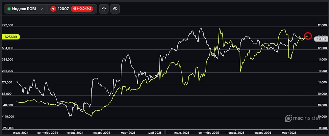The width and height of the screenshot is (329, 136).
Task: Click the red circle marker on the chart
Action: pyautogui.click(x=308, y=36)
